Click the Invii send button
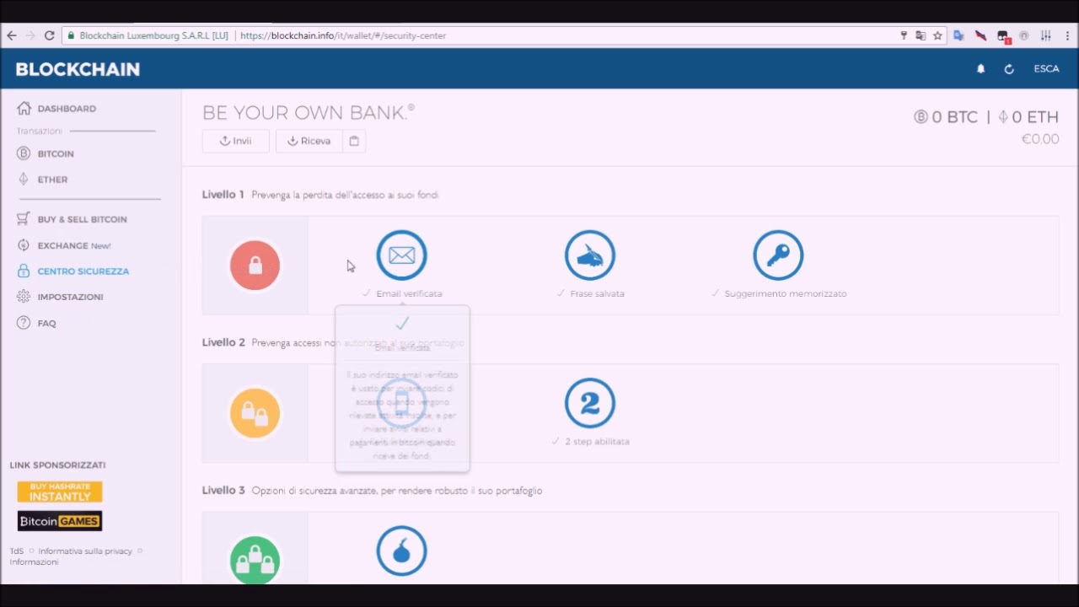1079x607 pixels. [x=235, y=141]
